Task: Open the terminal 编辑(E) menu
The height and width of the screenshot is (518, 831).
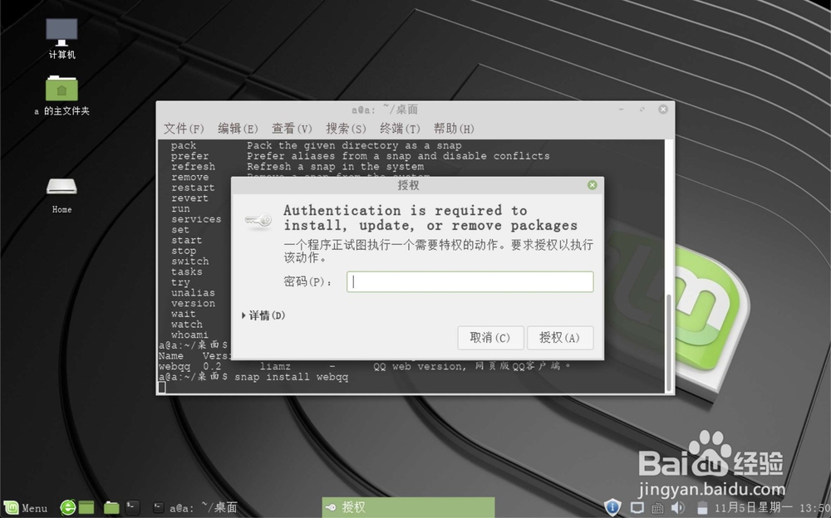Action: (x=238, y=128)
